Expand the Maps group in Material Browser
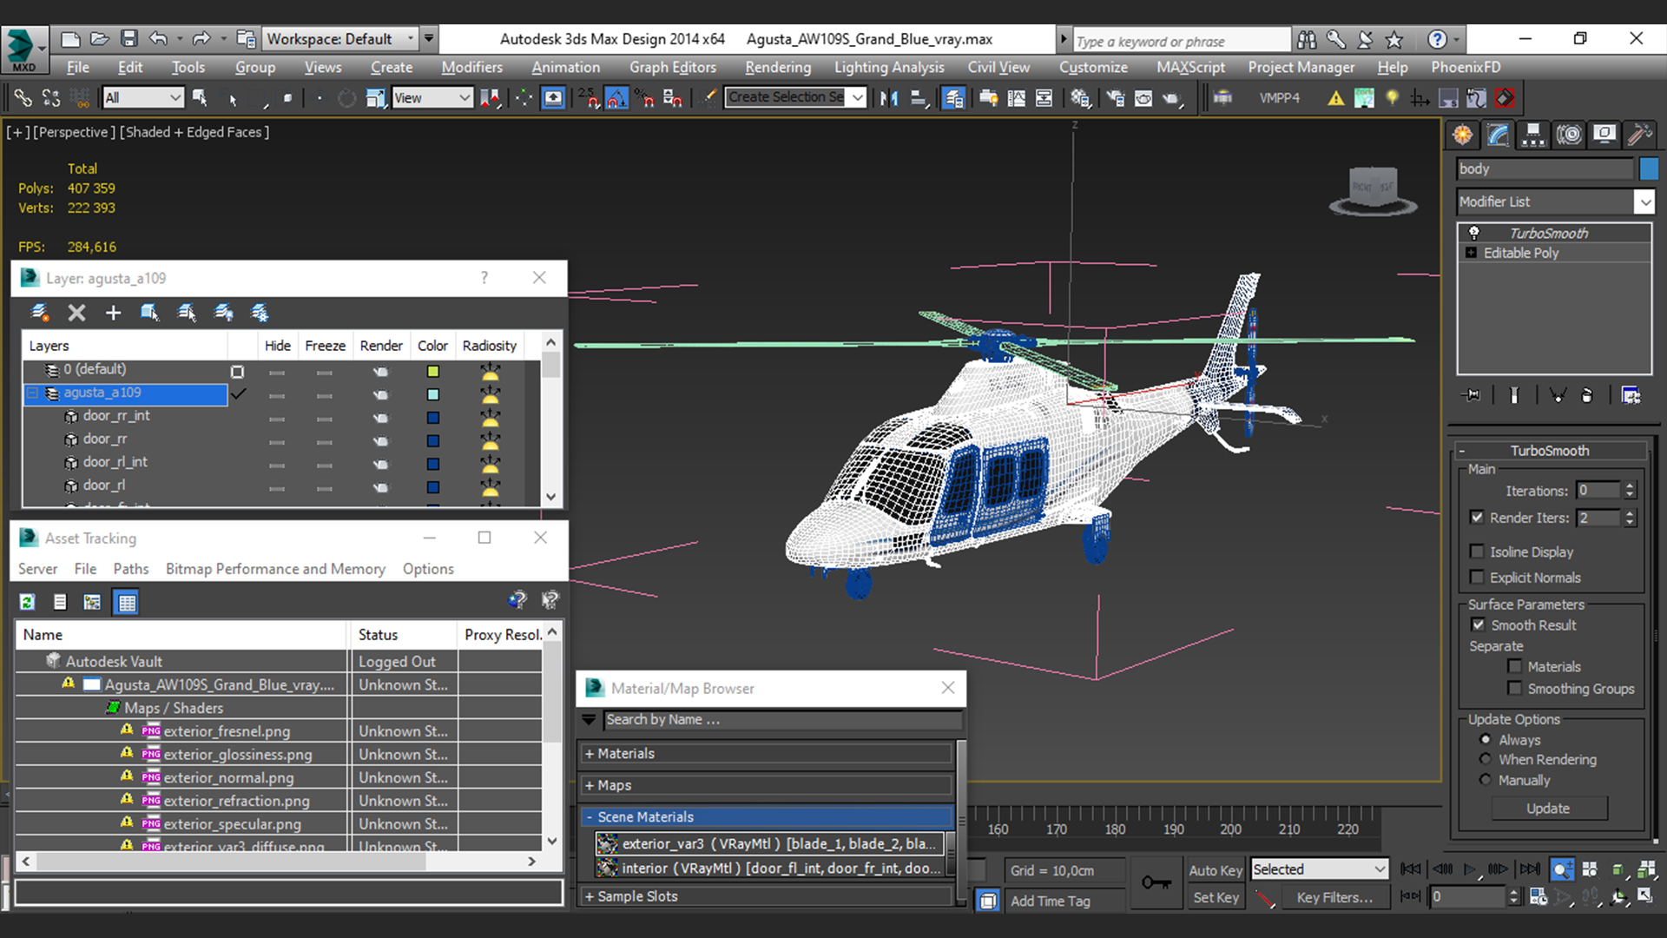This screenshot has width=1667, height=938. coord(768,785)
